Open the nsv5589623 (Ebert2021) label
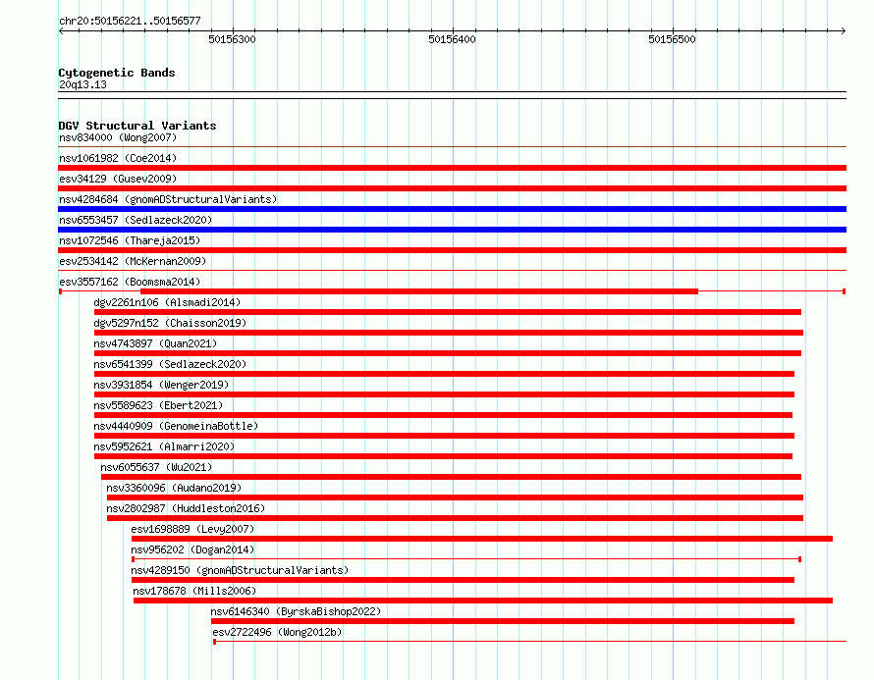874x680 pixels. (x=158, y=405)
